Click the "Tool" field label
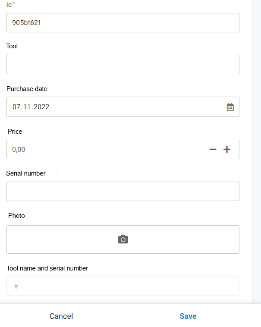Image resolution: width=261 pixels, height=327 pixels. pos(12,46)
